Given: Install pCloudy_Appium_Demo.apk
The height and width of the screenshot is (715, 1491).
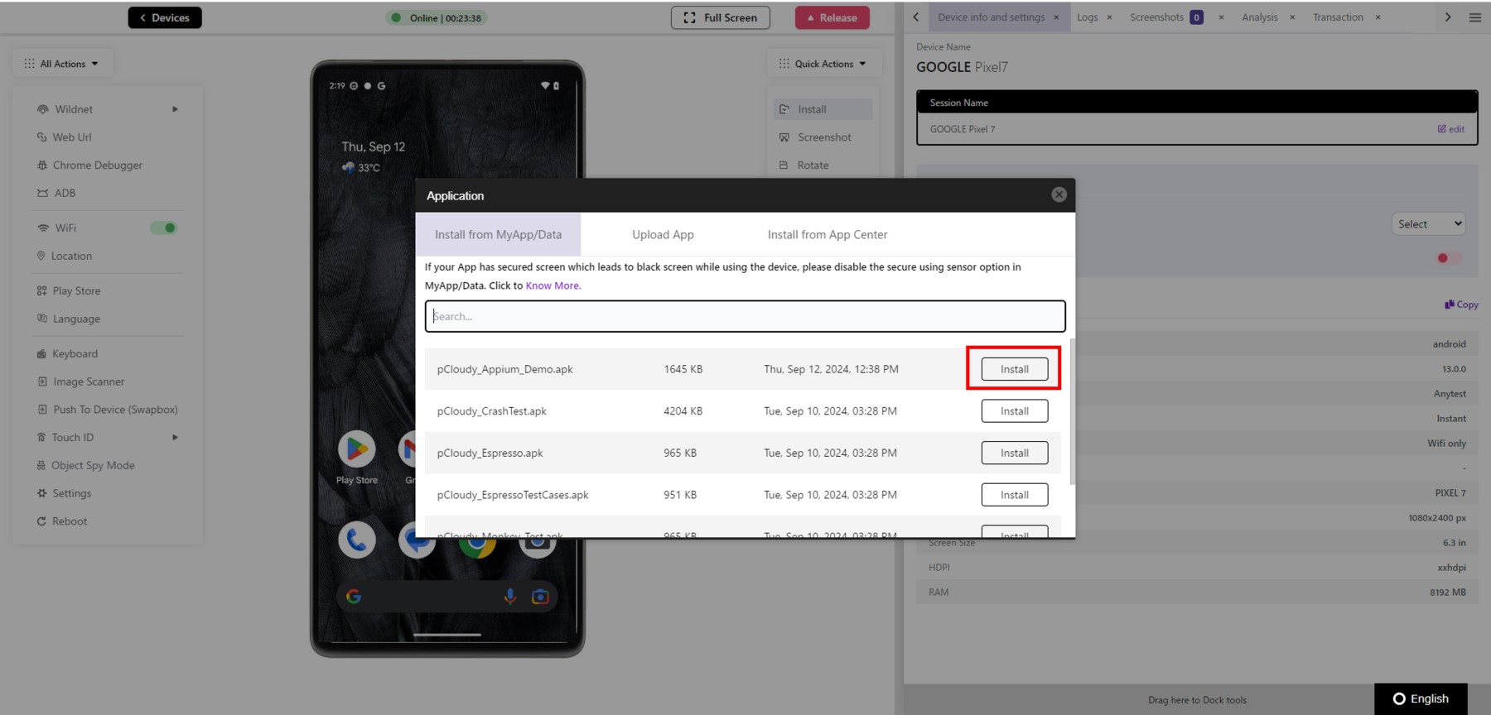Looking at the screenshot, I should click(1014, 369).
